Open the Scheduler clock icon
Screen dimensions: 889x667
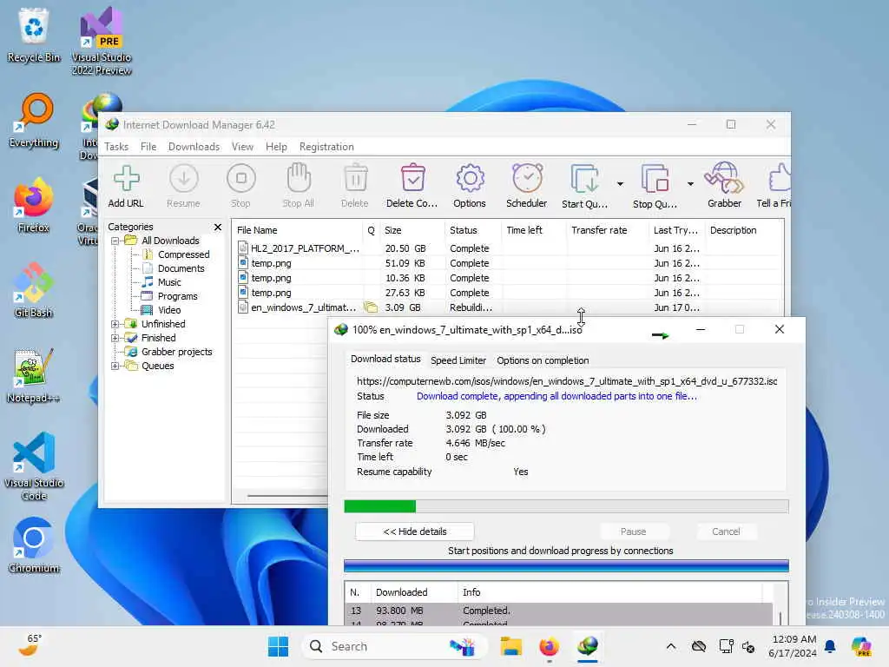(527, 186)
